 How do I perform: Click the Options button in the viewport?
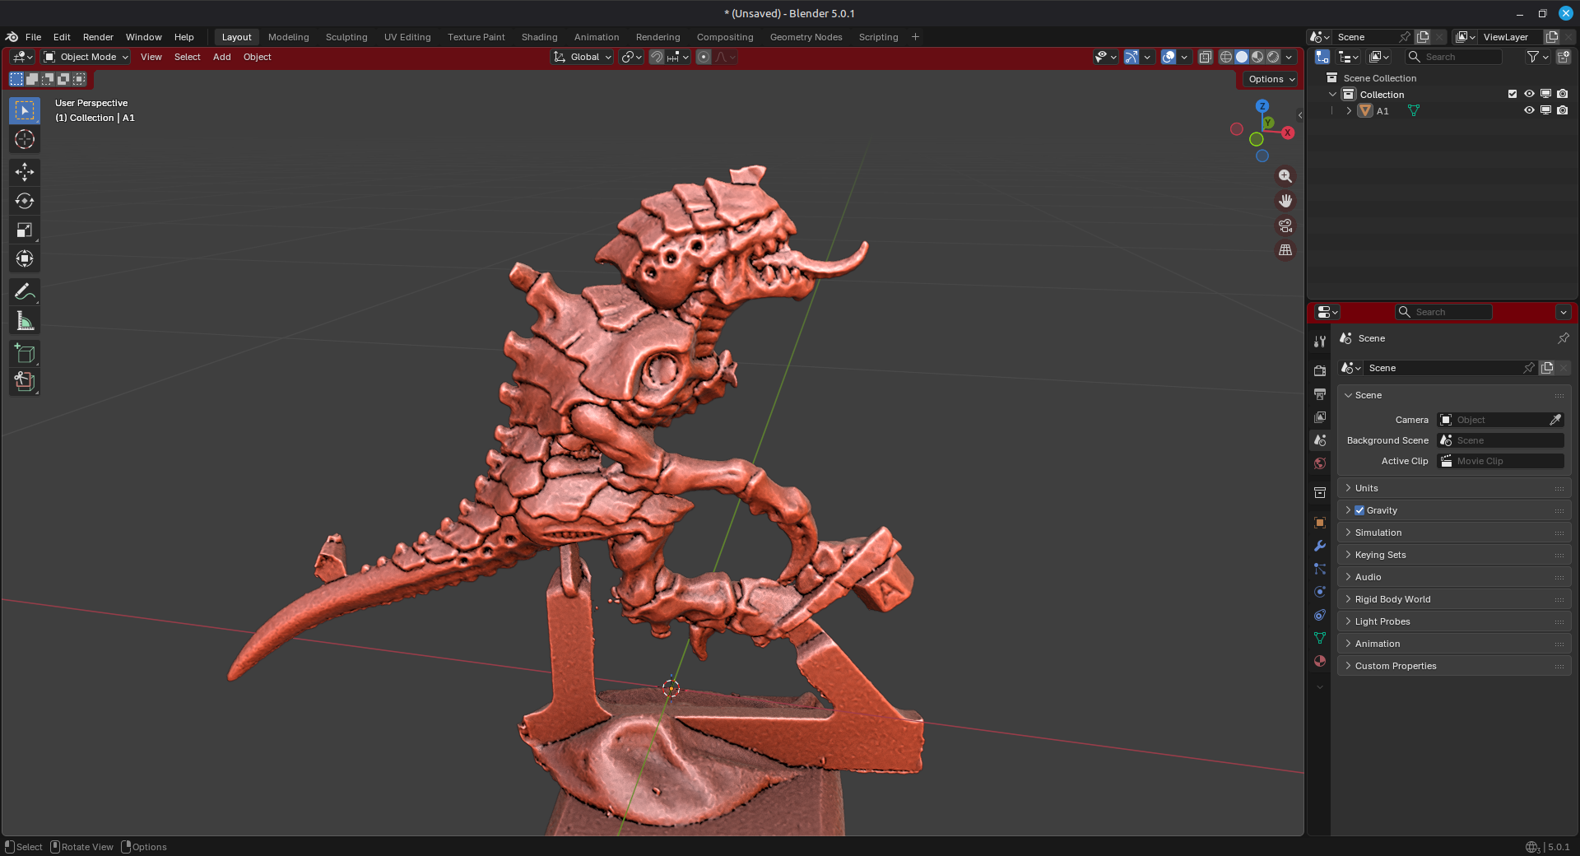pyautogui.click(x=1271, y=79)
